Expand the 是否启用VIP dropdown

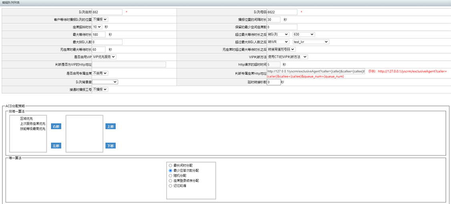[104, 57]
